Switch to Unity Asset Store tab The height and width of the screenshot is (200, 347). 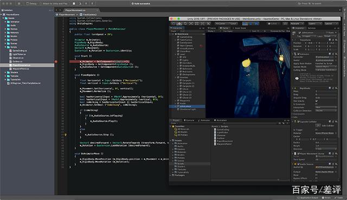tap(239, 28)
